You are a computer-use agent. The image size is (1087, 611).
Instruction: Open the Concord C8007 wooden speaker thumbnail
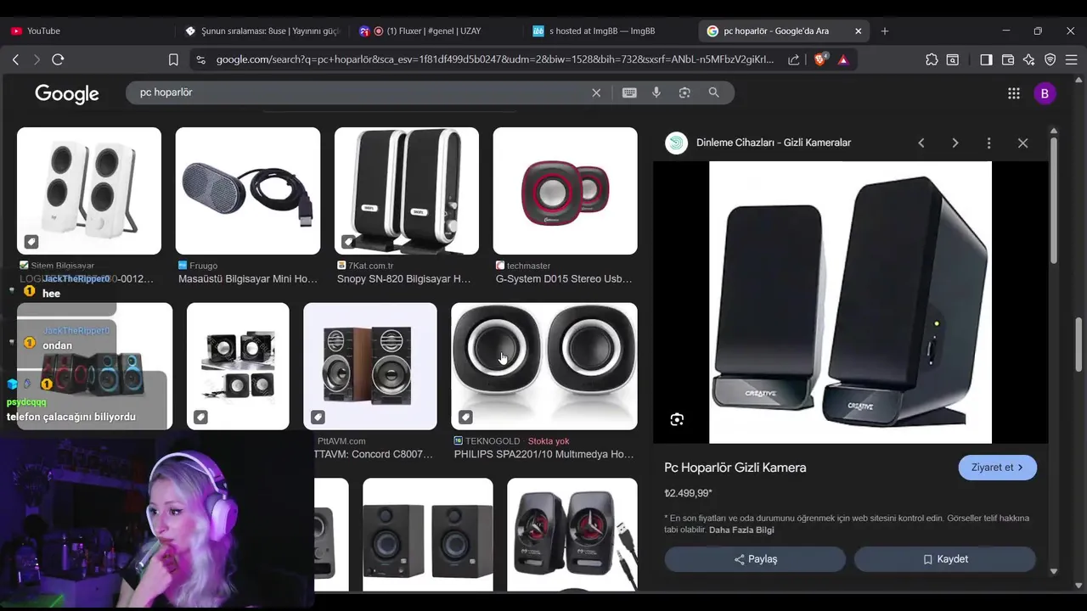(x=370, y=367)
